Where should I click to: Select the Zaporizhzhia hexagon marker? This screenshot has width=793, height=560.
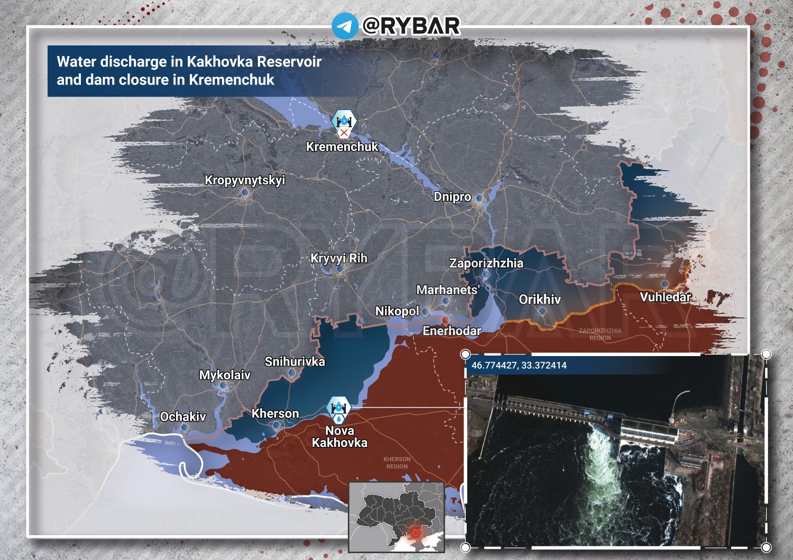click(x=486, y=275)
